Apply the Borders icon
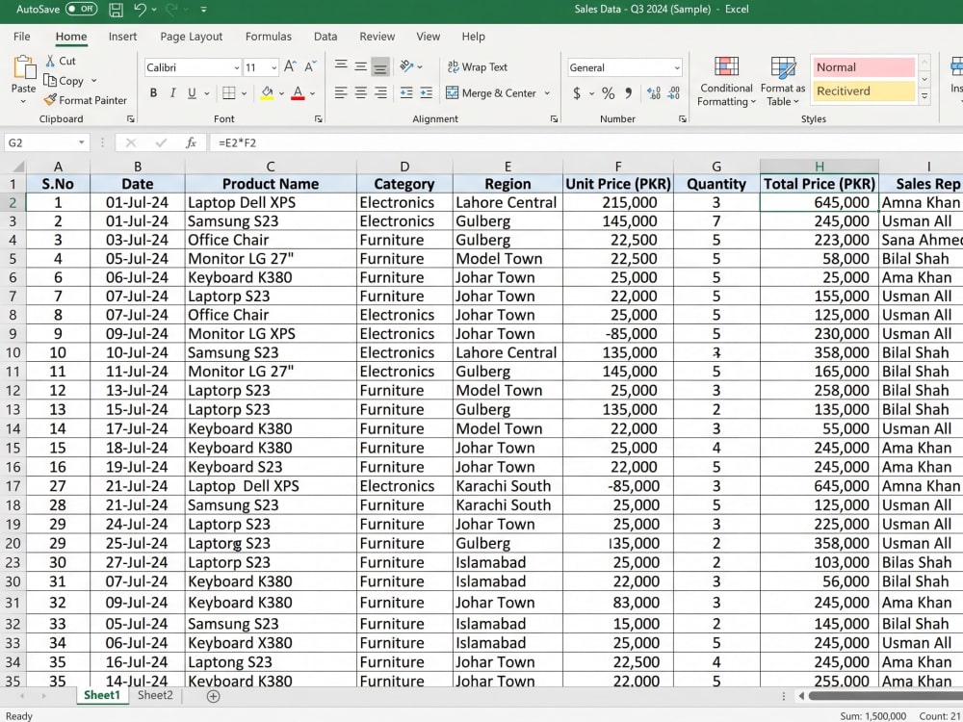Viewport: 963px width, 722px height. click(229, 92)
